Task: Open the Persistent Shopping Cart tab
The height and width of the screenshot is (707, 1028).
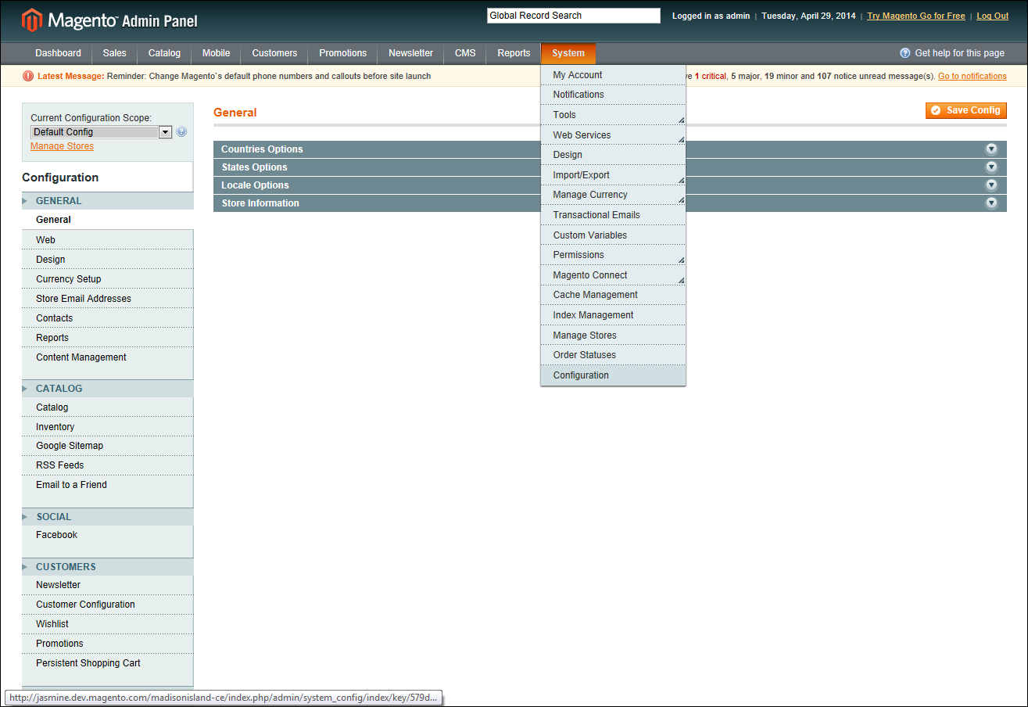Action: tap(108, 663)
